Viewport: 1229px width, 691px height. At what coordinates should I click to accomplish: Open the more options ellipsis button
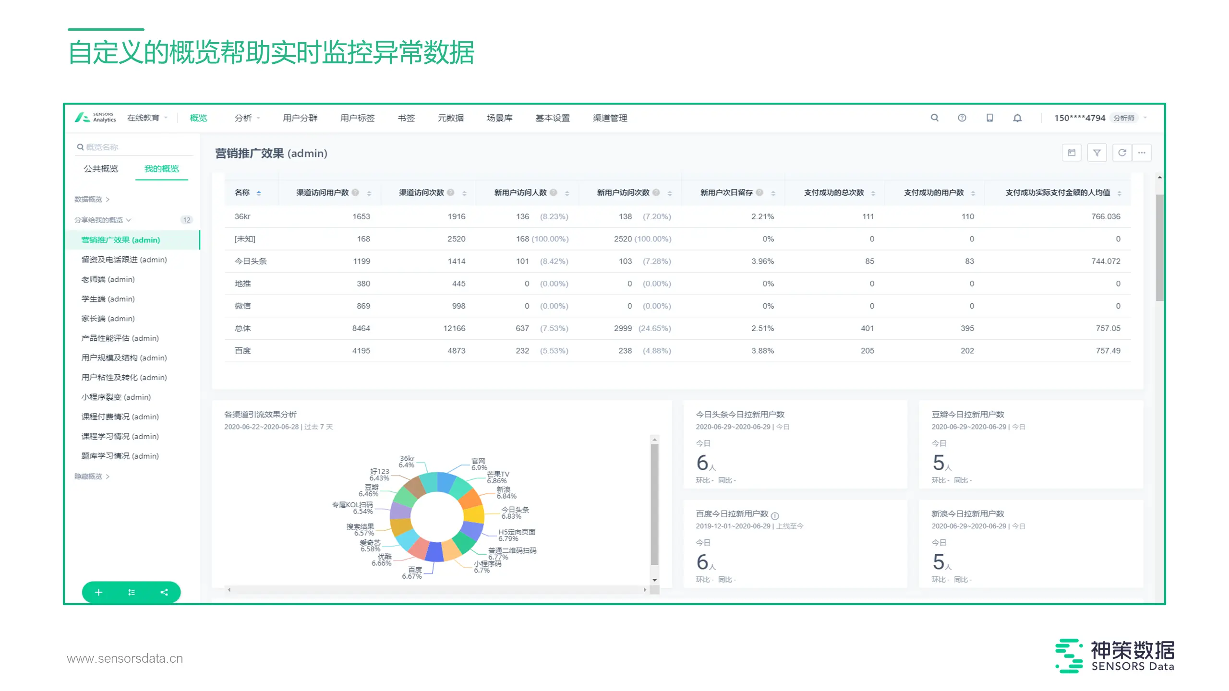coord(1142,153)
